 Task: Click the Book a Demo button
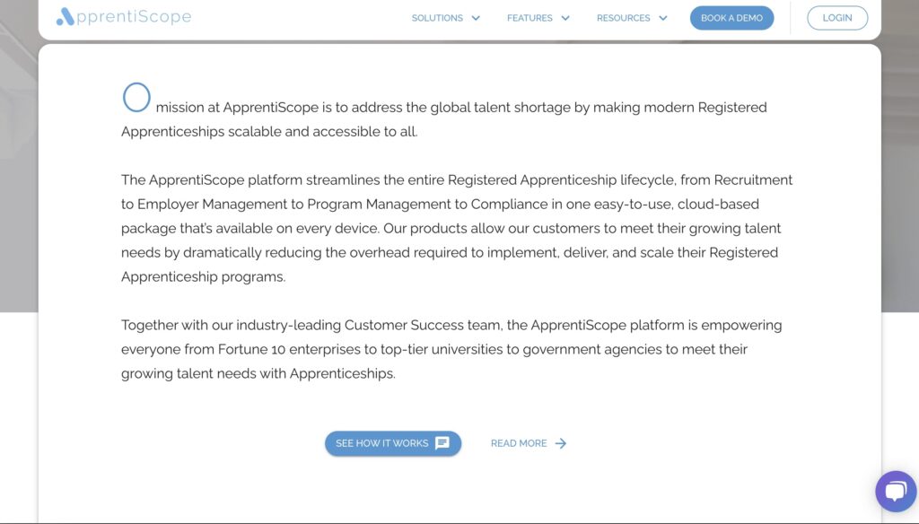pyautogui.click(x=731, y=18)
